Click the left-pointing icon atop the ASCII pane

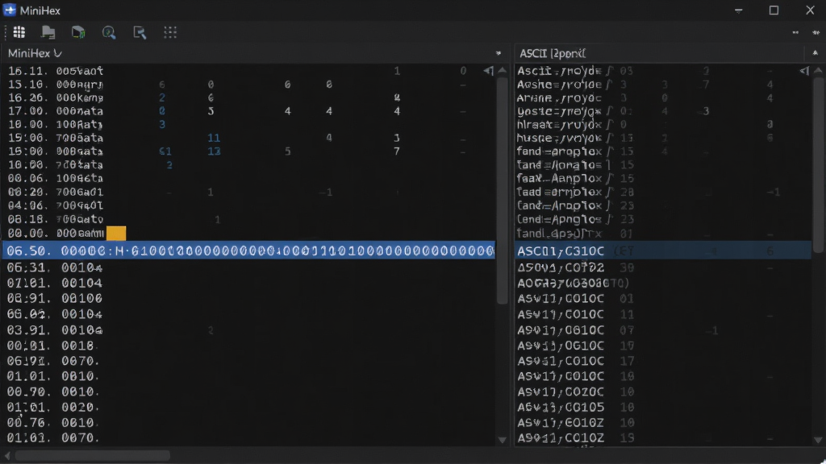point(804,71)
